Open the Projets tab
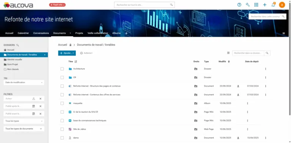This screenshot has width=291, height=143. tap(79, 33)
